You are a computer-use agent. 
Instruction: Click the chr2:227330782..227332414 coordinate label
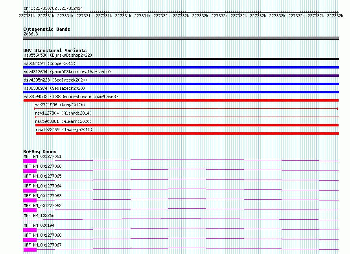[53, 8]
